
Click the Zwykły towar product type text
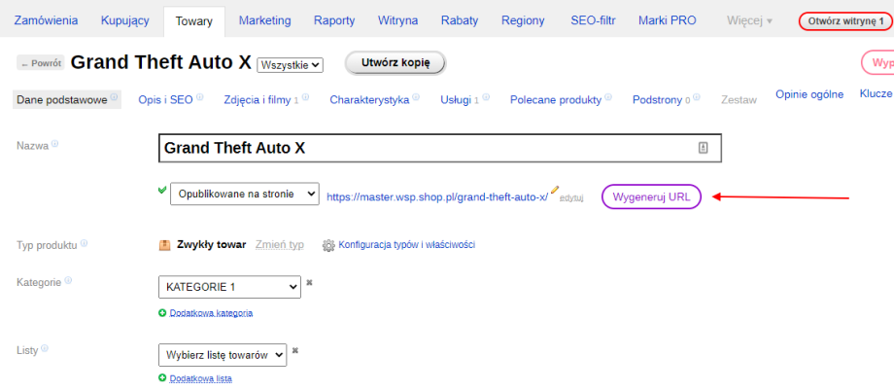tap(212, 245)
